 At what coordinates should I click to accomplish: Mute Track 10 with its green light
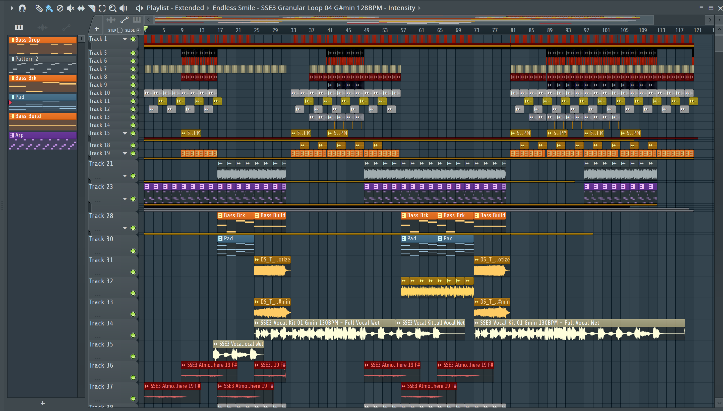[x=133, y=93]
